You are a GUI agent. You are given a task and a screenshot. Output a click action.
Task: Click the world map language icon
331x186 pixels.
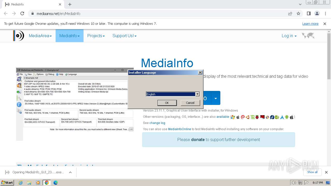(308, 36)
